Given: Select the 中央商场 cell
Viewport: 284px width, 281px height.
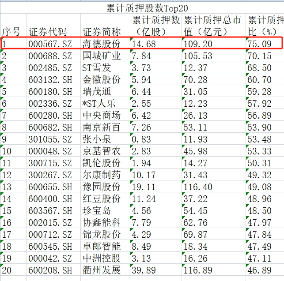Looking at the screenshot, I should coord(105,115).
